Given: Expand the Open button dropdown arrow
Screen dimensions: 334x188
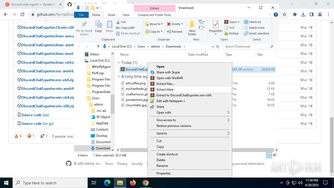Looking at the screenshot, I should point(238,22).
